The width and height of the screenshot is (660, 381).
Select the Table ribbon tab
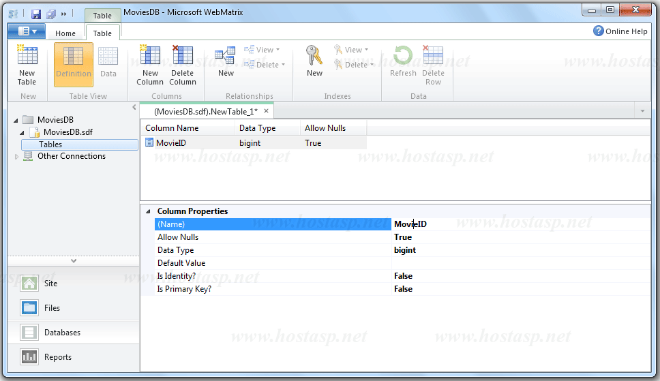tap(102, 33)
